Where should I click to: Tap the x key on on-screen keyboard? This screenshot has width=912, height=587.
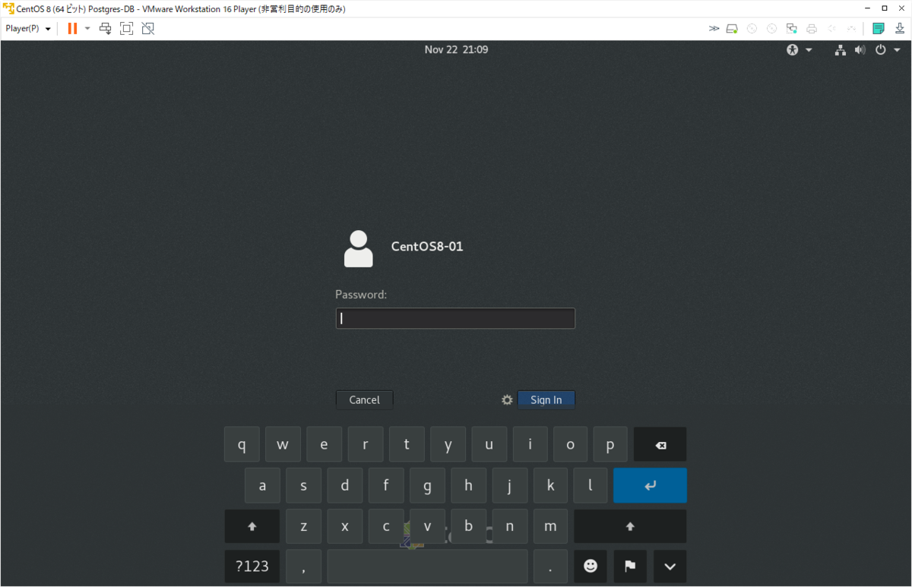(x=345, y=526)
